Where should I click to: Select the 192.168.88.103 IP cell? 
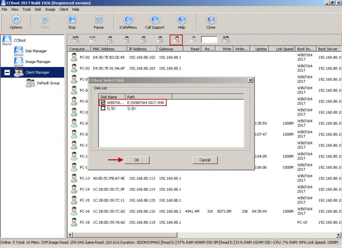[142, 68]
